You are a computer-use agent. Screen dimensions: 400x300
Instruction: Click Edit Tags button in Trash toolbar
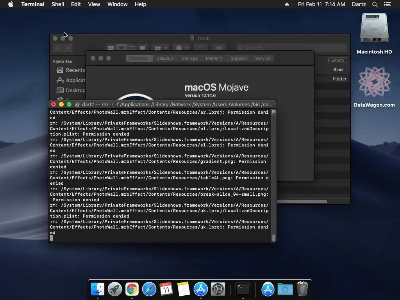coord(219,48)
